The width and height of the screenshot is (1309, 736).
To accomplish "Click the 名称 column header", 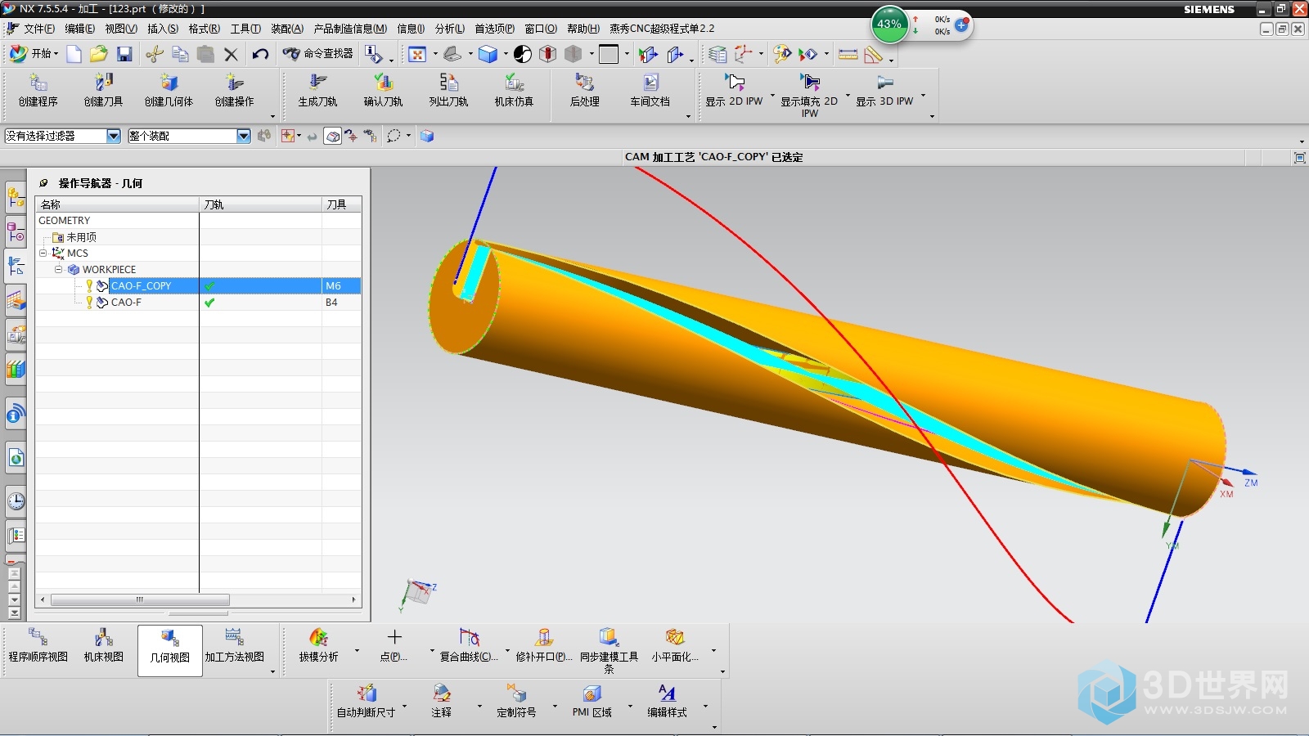I will point(118,204).
